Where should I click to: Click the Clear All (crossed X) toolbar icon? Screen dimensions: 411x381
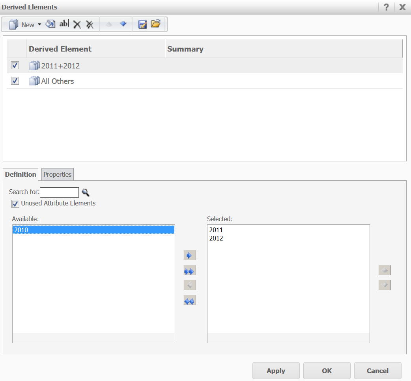point(90,25)
